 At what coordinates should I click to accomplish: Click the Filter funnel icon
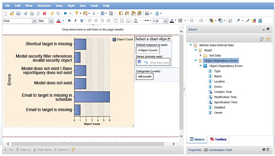point(76,13)
